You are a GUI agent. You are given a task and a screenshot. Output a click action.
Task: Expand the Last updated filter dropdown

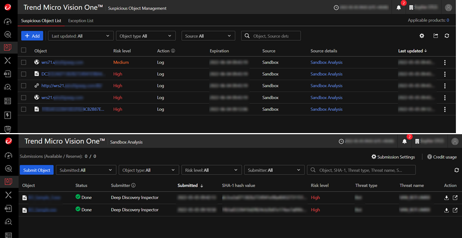coord(80,36)
